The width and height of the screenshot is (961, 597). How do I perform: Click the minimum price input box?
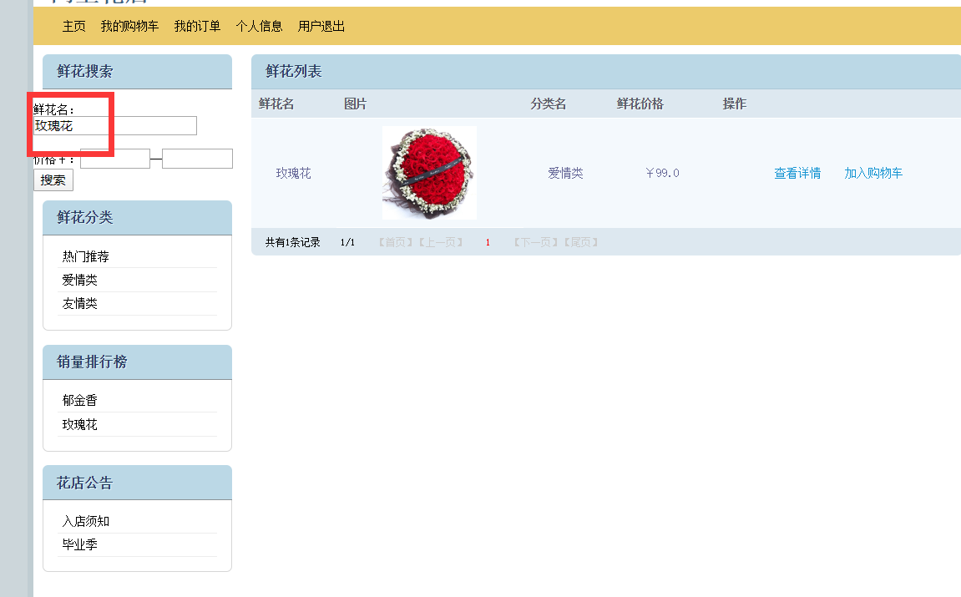coord(114,158)
